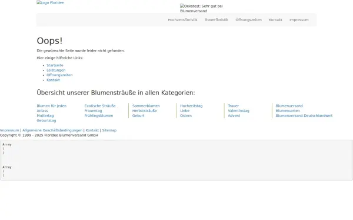Open the Advent category
This screenshot has width=353, height=220.
pyautogui.click(x=234, y=116)
